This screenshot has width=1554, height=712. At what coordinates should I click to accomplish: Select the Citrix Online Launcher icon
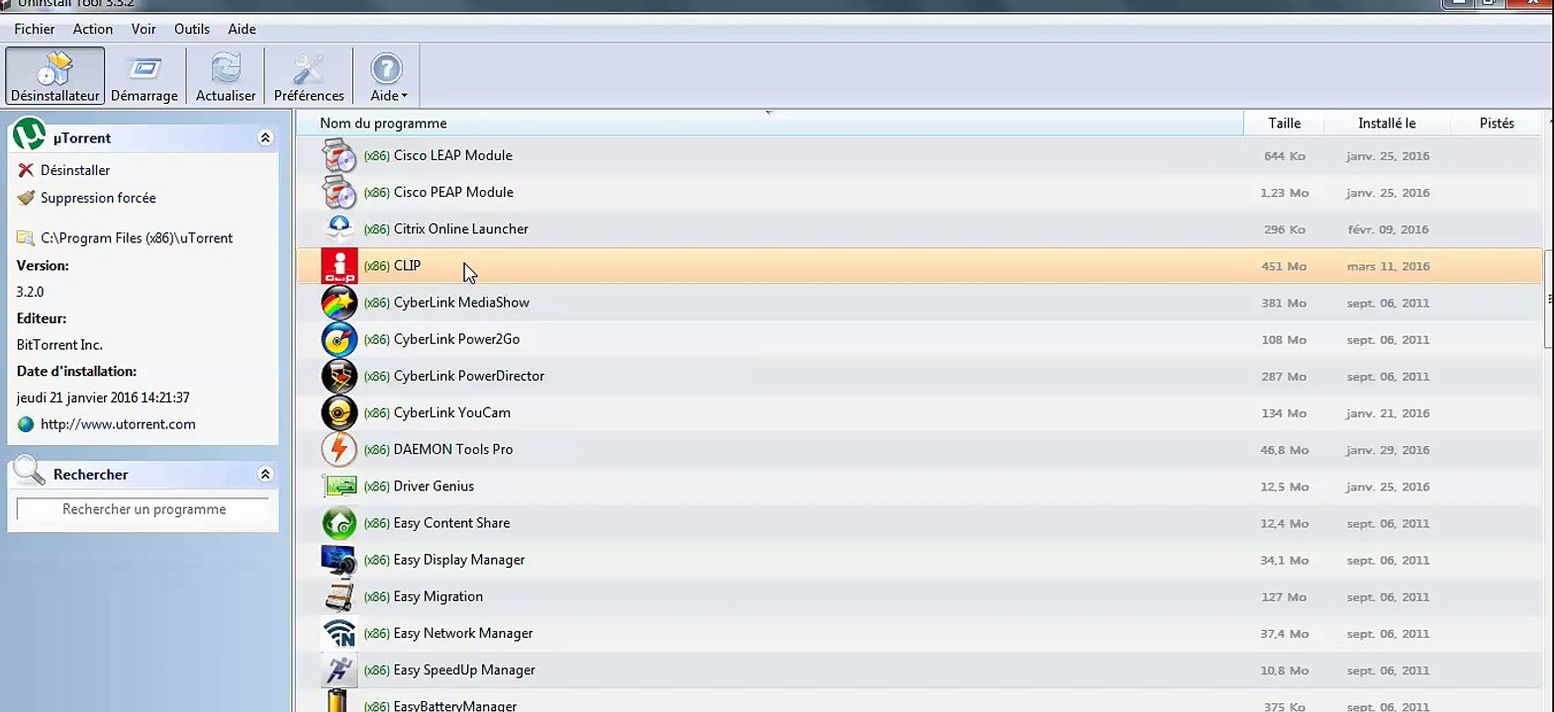click(339, 228)
